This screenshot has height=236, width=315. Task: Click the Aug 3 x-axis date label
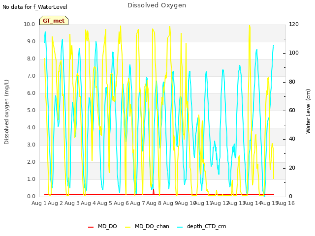pos(72,203)
